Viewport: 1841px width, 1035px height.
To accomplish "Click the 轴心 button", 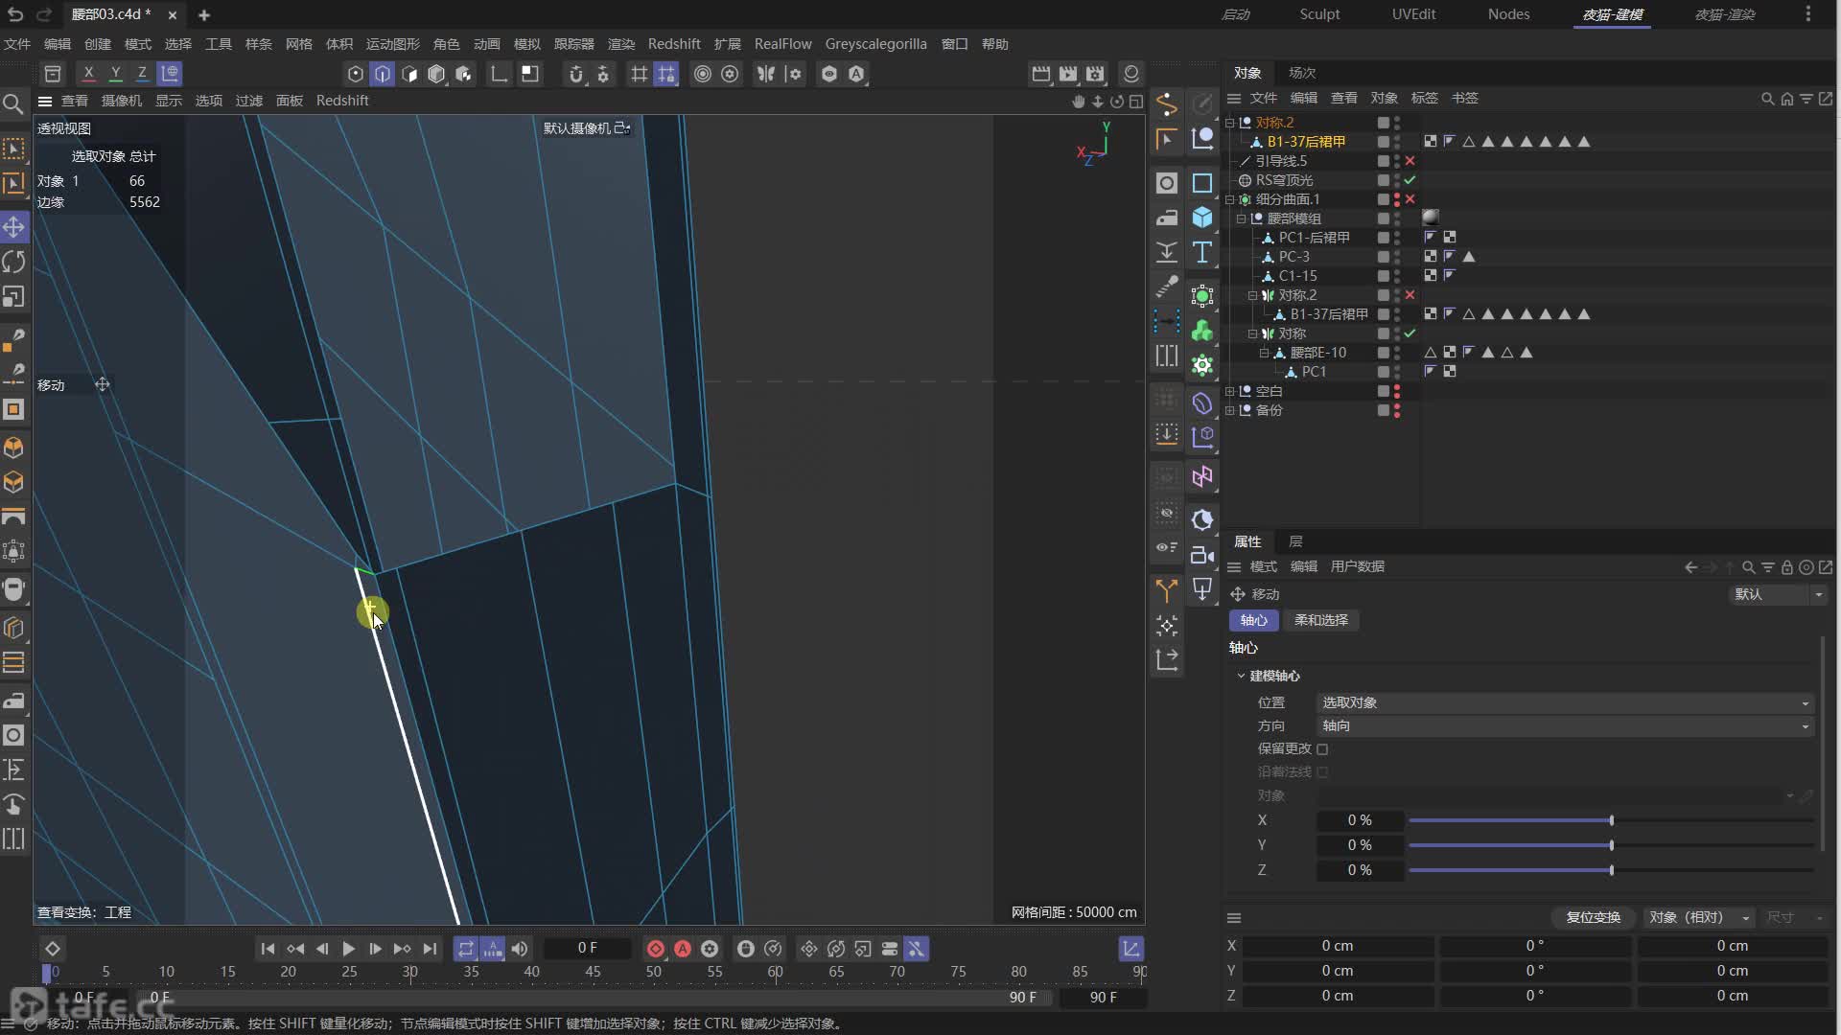I will coord(1253,620).
